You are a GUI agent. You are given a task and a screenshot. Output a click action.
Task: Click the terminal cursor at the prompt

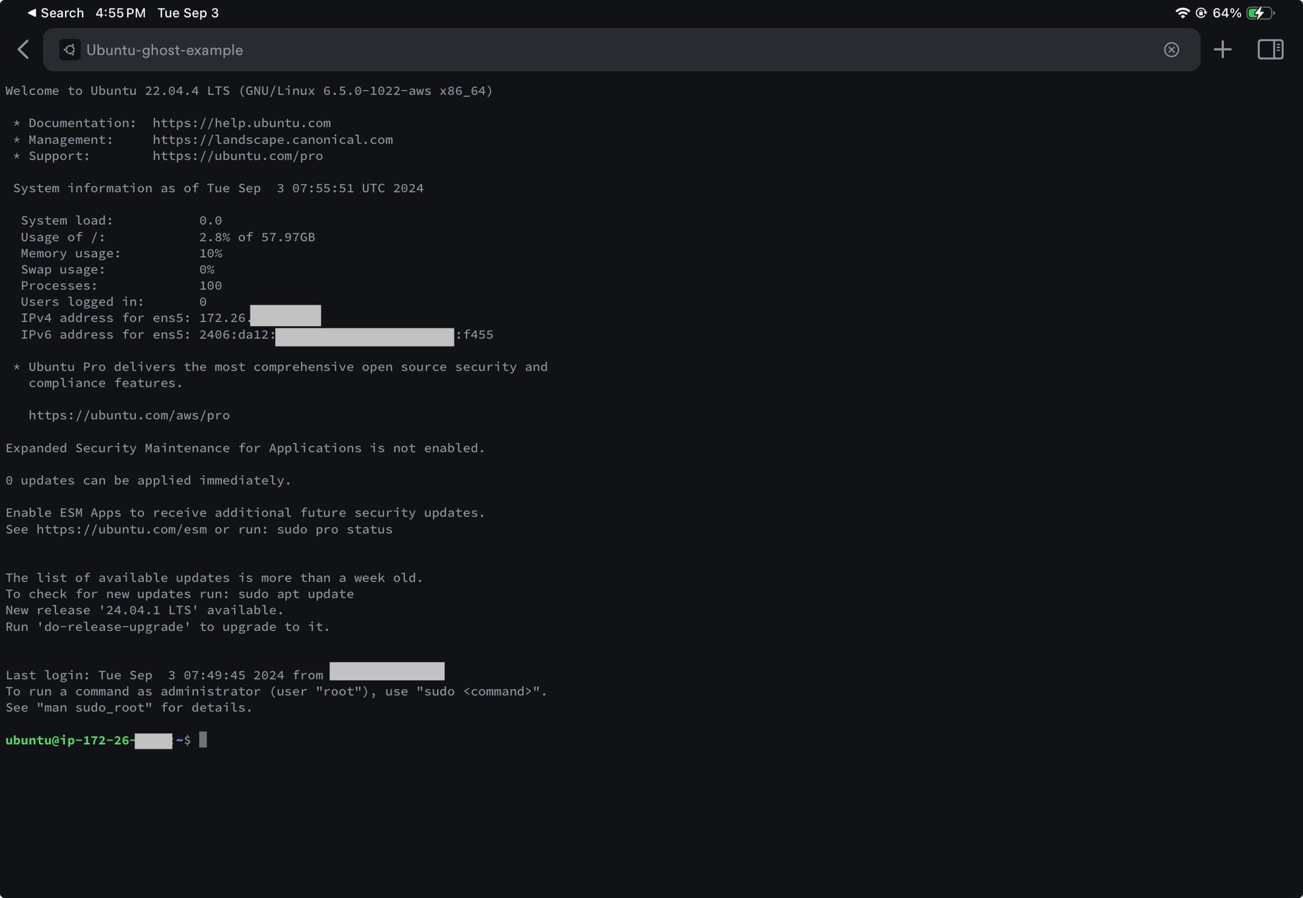(203, 740)
